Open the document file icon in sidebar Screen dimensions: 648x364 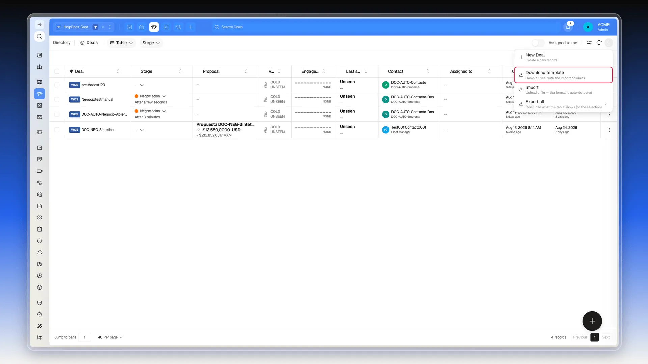click(39, 206)
